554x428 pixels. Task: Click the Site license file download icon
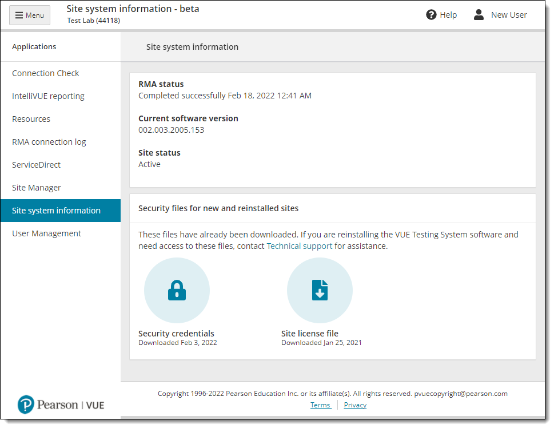pyautogui.click(x=320, y=290)
